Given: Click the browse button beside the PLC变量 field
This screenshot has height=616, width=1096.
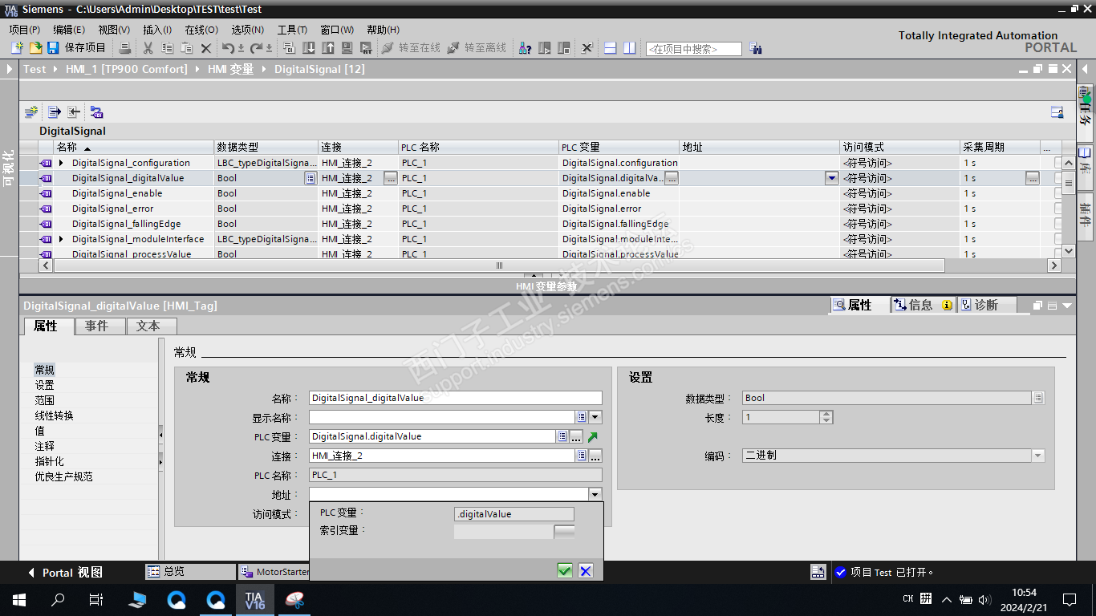Looking at the screenshot, I should [576, 436].
